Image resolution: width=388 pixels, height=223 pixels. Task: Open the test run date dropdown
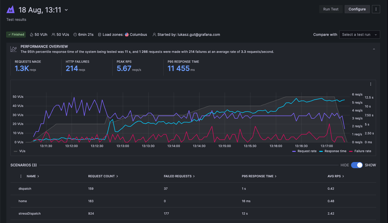tap(66, 10)
